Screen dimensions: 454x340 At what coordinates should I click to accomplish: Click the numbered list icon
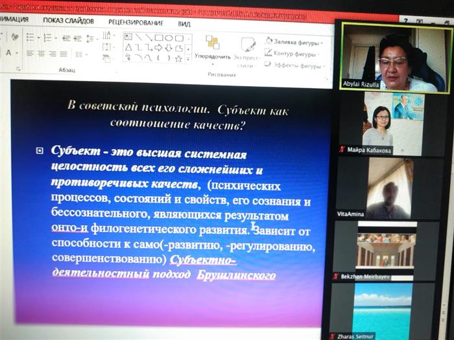[50, 37]
